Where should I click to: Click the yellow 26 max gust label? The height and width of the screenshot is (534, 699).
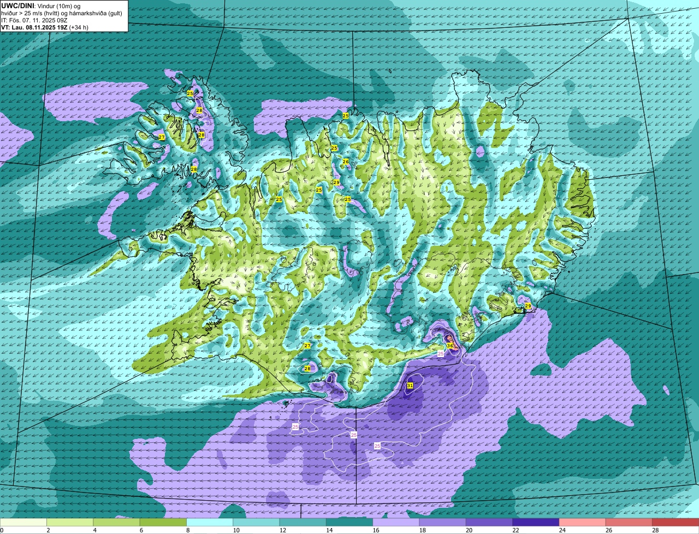click(x=346, y=162)
